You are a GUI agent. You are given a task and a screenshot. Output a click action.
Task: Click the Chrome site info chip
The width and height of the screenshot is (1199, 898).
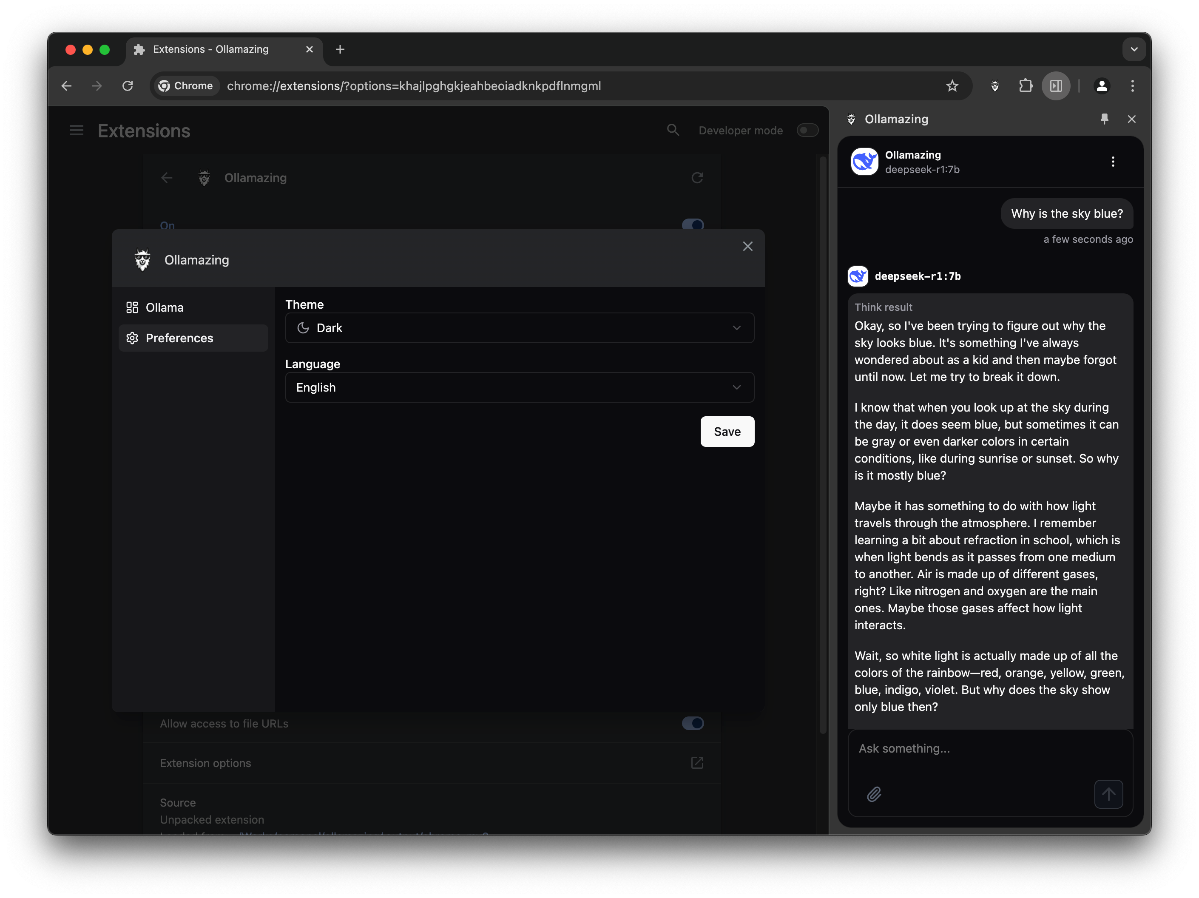(x=187, y=85)
